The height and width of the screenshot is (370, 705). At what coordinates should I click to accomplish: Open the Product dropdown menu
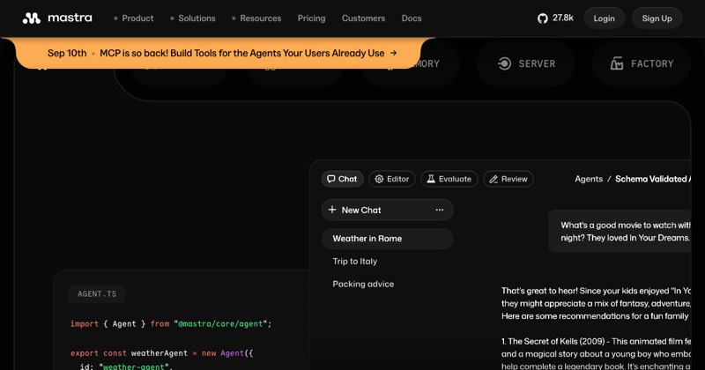coord(134,18)
